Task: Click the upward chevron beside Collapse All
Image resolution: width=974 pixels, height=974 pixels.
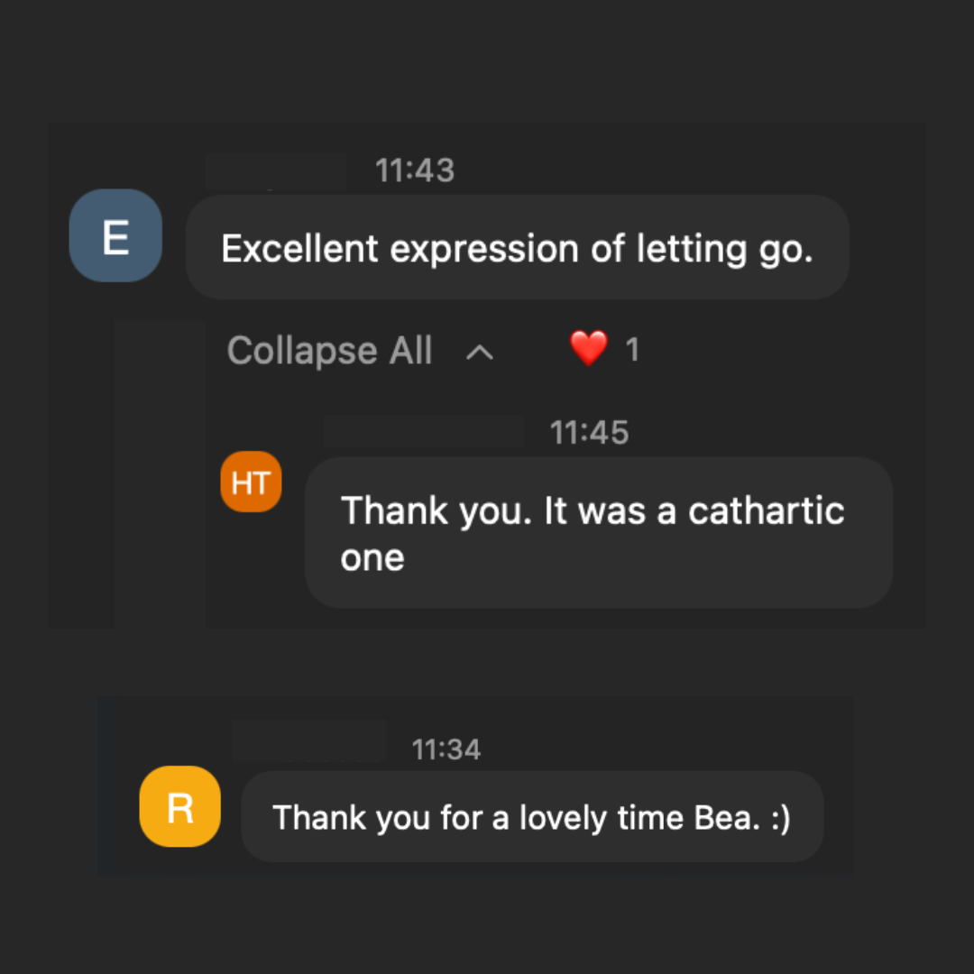Action: coord(480,352)
